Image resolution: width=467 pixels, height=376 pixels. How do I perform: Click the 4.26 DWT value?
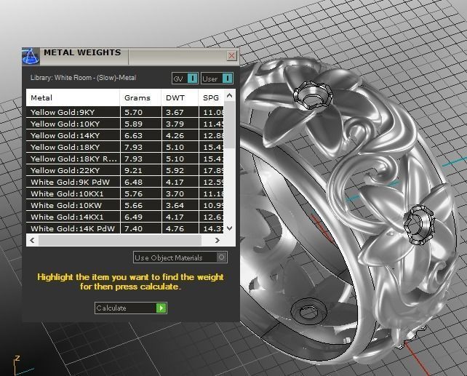175,135
